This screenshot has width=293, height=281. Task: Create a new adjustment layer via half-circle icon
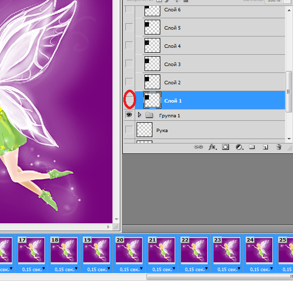(x=239, y=147)
